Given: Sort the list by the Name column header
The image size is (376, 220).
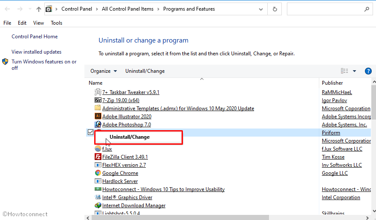Looking at the screenshot, I should [x=96, y=83].
